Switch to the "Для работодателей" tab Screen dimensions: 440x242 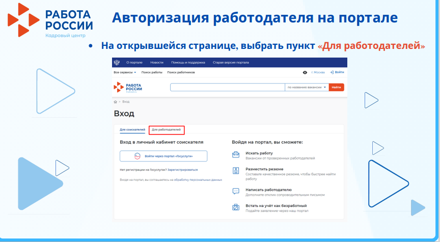click(x=167, y=130)
